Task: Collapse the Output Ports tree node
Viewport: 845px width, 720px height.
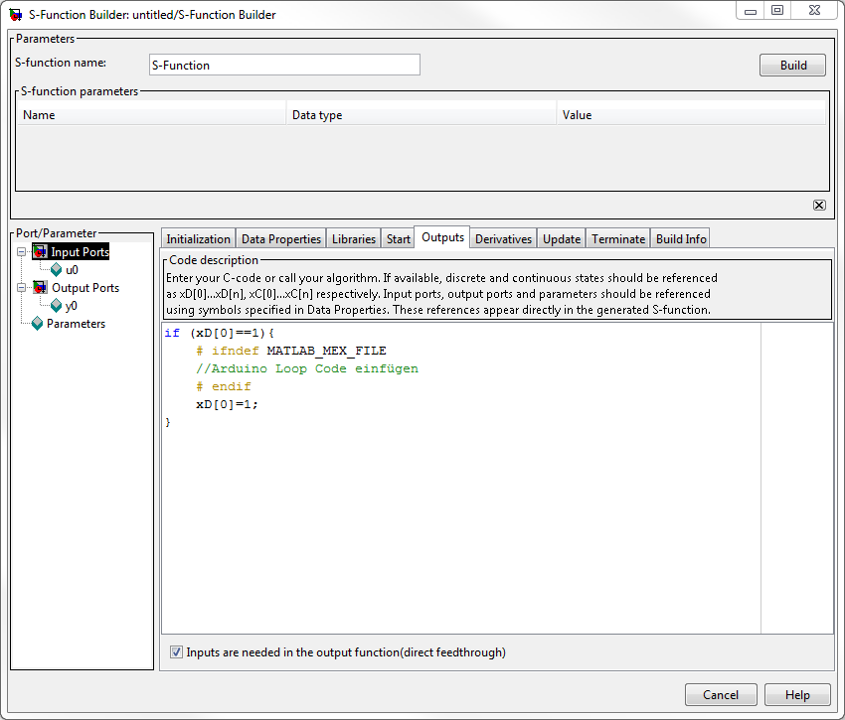Action: pyautogui.click(x=21, y=288)
